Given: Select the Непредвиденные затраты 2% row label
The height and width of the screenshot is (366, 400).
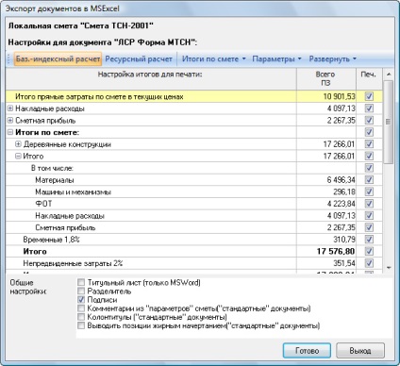Looking at the screenshot, I should [x=73, y=263].
